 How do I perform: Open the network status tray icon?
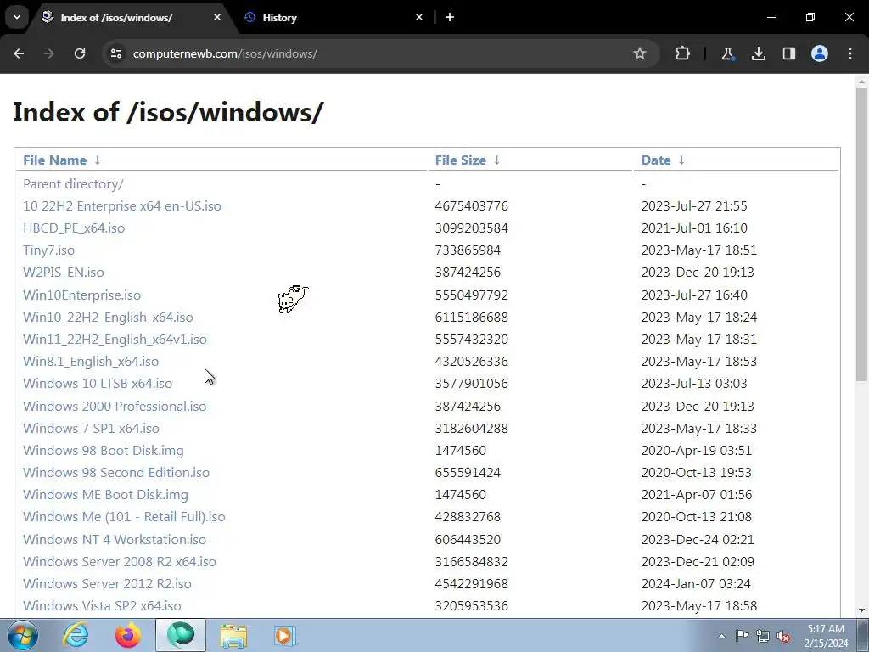pyautogui.click(x=763, y=636)
